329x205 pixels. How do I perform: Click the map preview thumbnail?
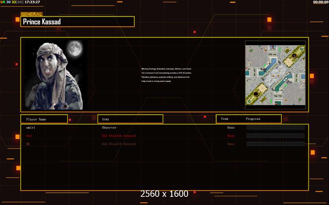(x=275, y=75)
